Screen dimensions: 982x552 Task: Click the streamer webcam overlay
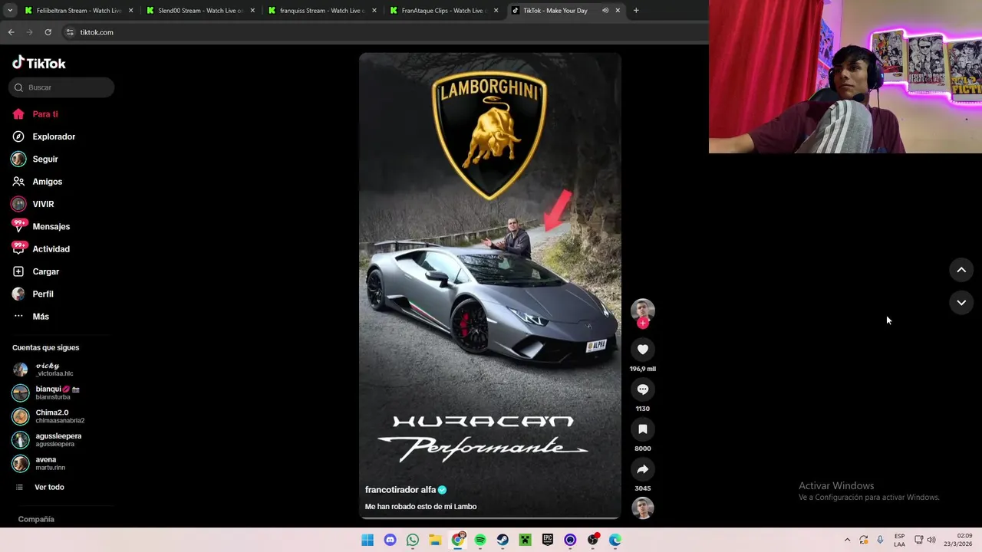pos(845,77)
